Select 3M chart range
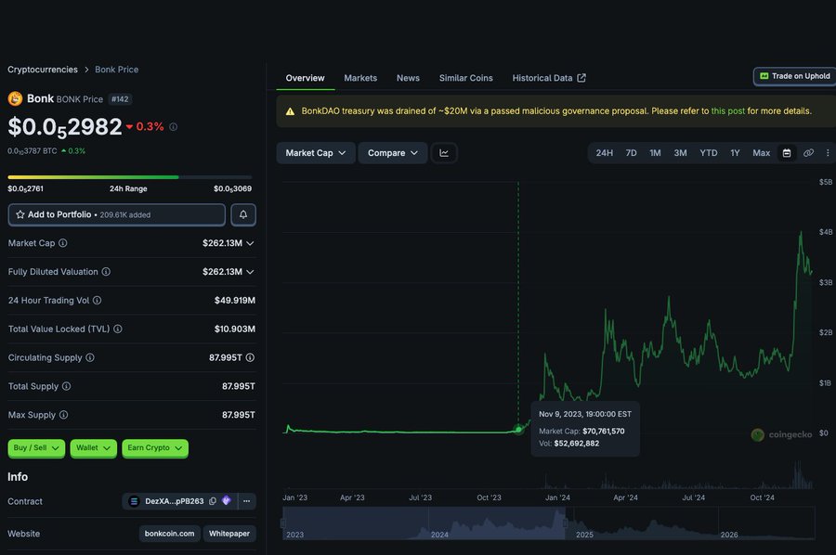 (x=680, y=153)
